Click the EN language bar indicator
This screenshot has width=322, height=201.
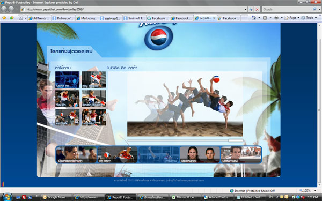270,197
